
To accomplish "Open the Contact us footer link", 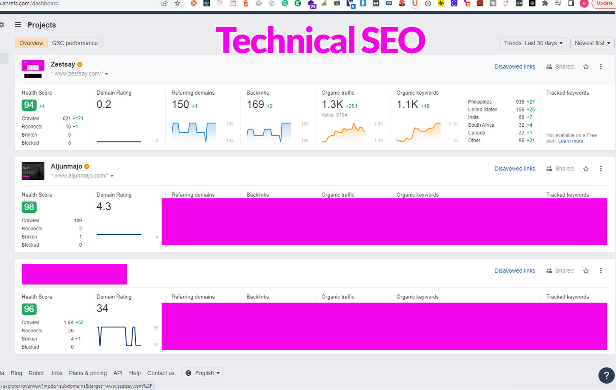I will pyautogui.click(x=161, y=373).
